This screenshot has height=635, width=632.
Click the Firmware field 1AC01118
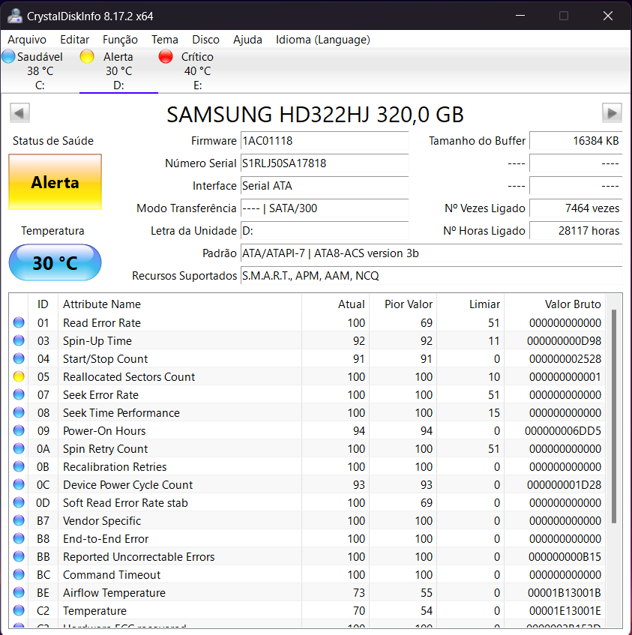325,140
